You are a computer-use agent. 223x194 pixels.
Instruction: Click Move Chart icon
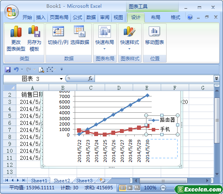[x=155, y=35]
